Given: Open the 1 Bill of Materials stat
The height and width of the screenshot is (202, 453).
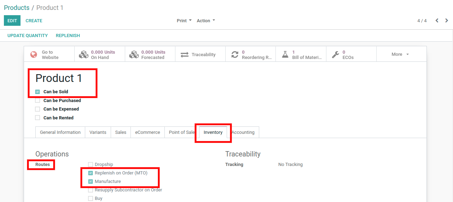Looking at the screenshot, I should click(x=301, y=54).
